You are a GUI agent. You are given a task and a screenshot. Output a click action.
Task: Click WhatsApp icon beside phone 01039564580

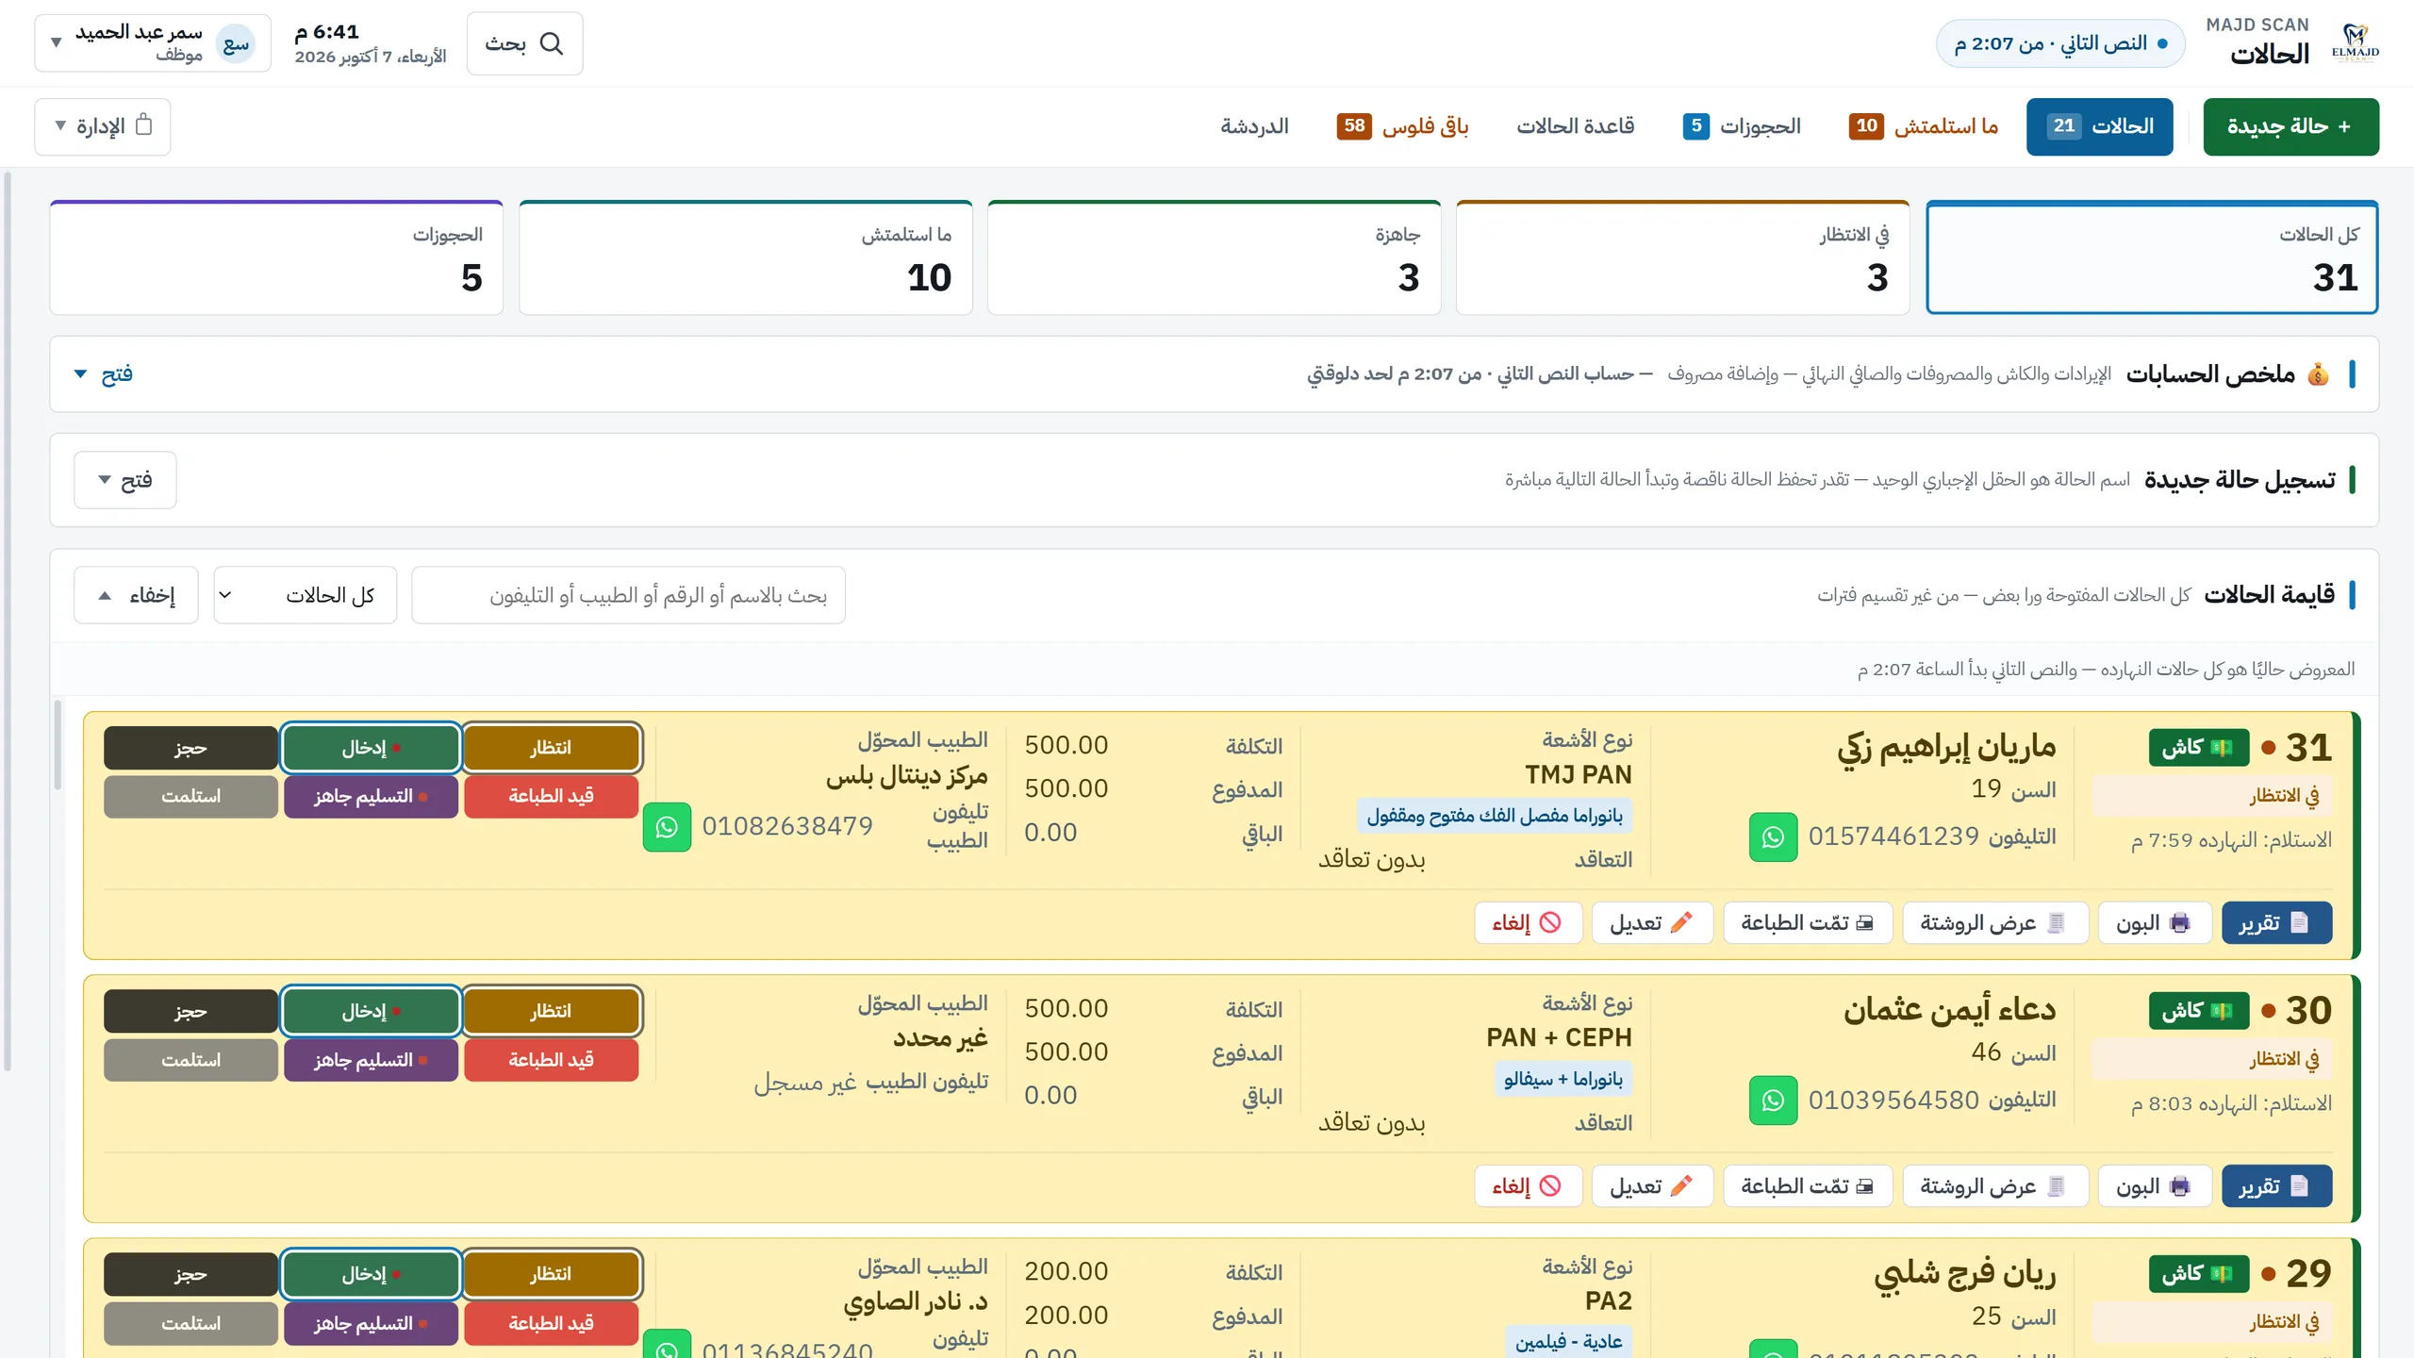pos(1773,1101)
